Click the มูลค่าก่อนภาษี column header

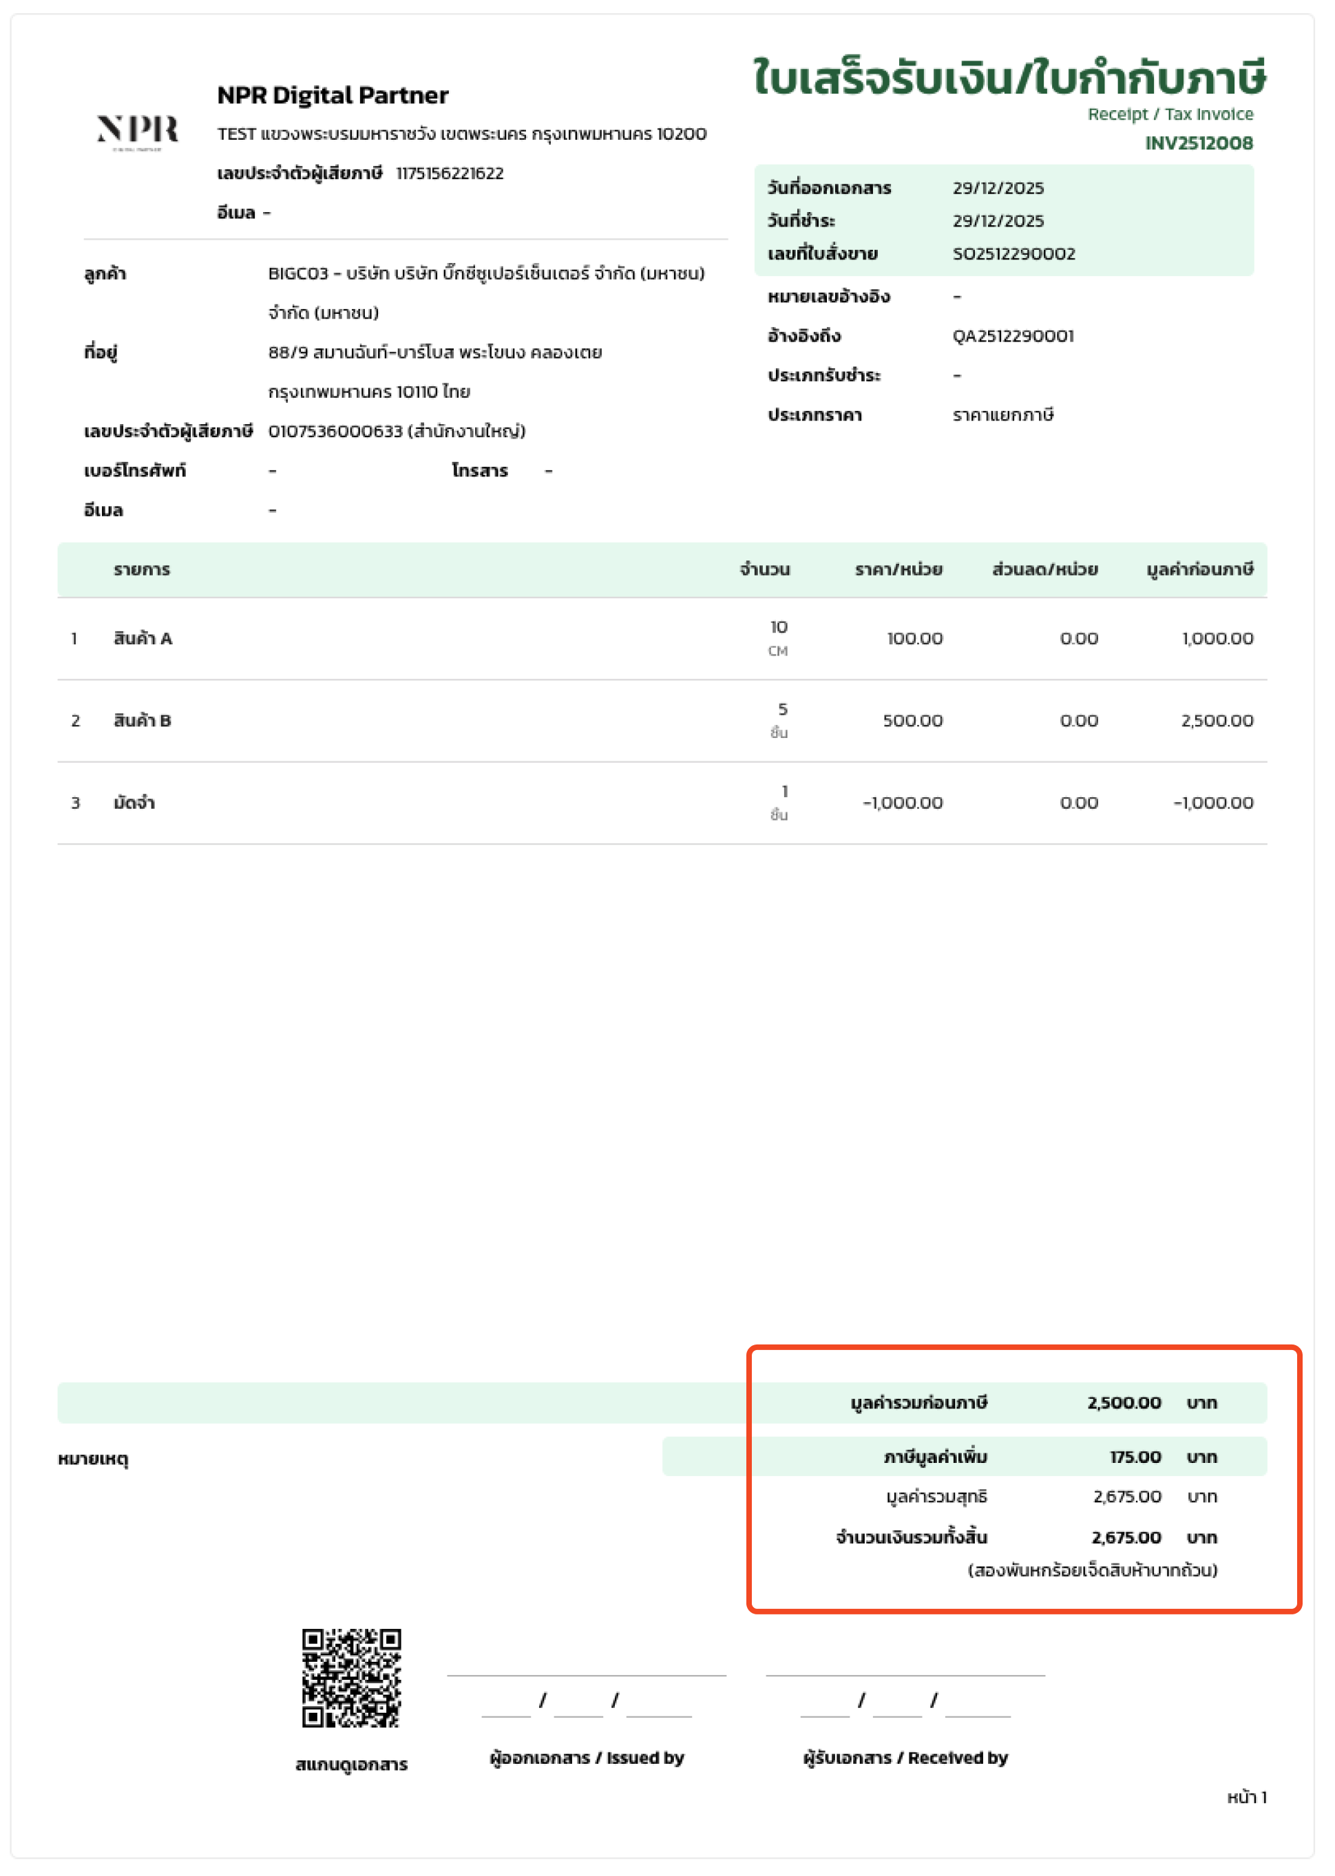(x=1199, y=569)
